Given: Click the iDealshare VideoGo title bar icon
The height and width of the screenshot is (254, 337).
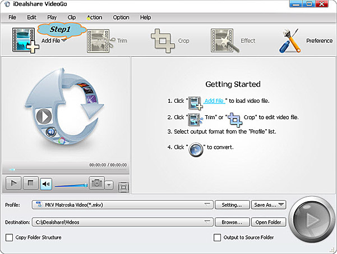Looking at the screenshot, I should tap(7, 4).
